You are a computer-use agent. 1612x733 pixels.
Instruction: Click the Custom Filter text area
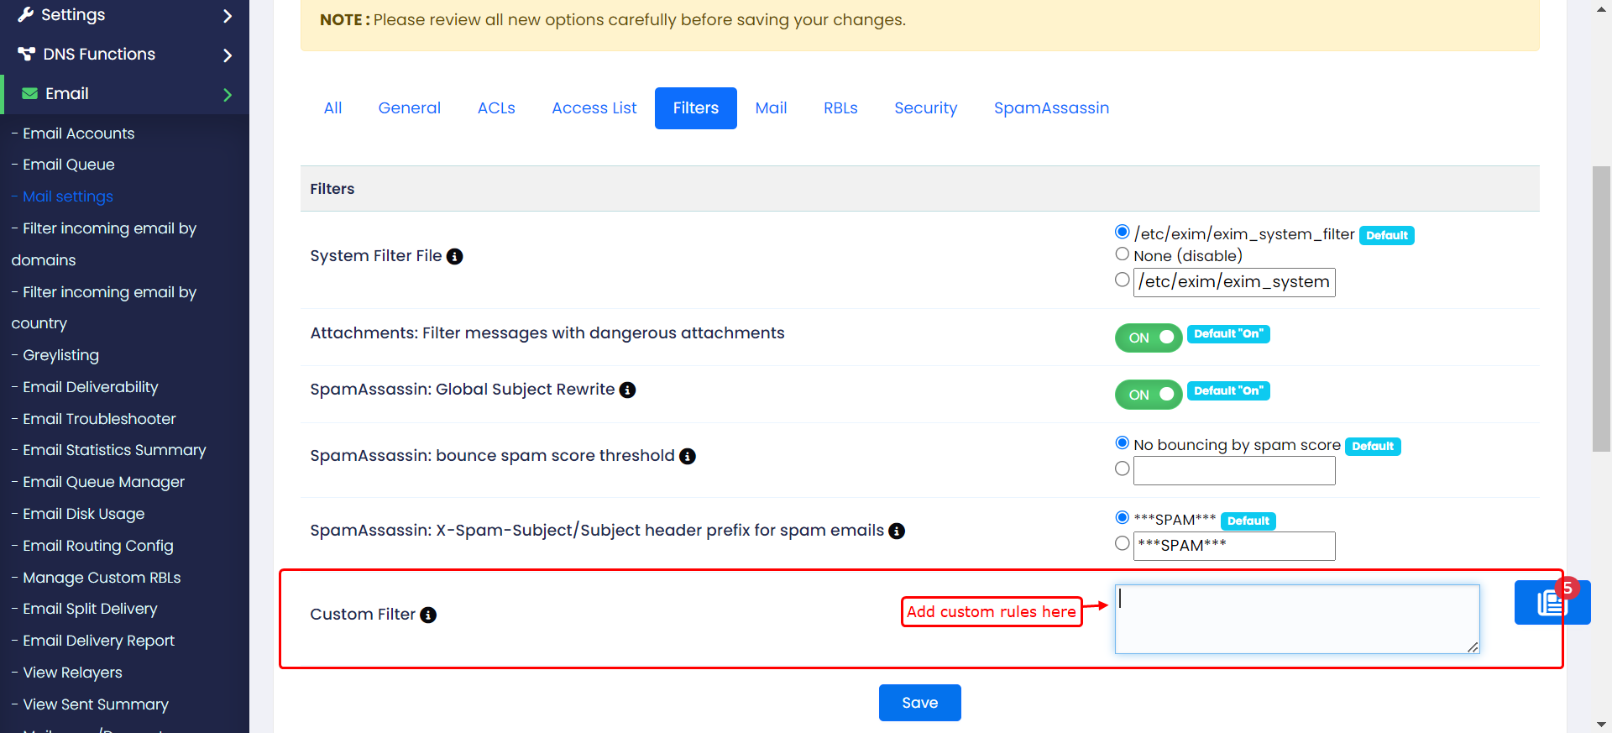pyautogui.click(x=1297, y=619)
